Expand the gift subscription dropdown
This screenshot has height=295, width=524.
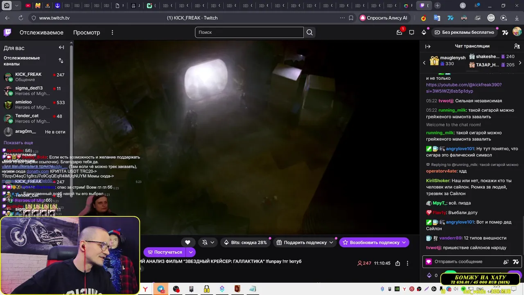pos(331,243)
